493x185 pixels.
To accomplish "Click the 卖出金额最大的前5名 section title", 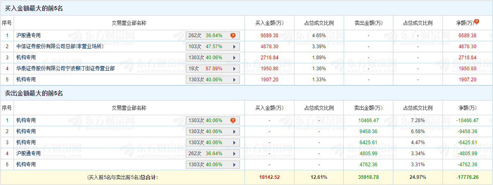I will click(34, 94).
